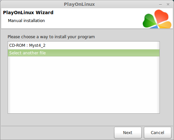Click the Manual installation subtitle

point(26,21)
